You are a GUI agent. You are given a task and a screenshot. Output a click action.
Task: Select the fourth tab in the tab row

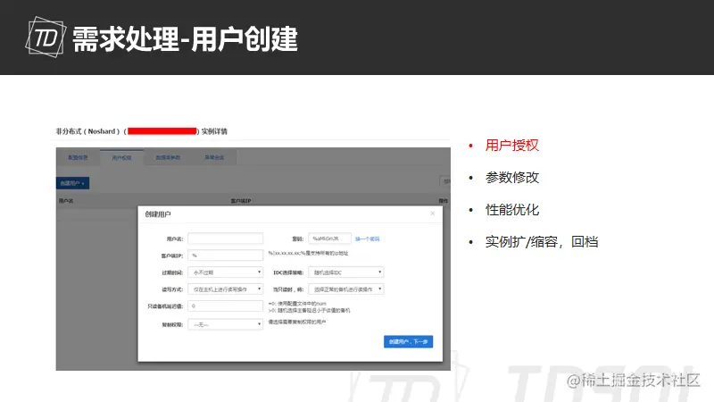[214, 157]
